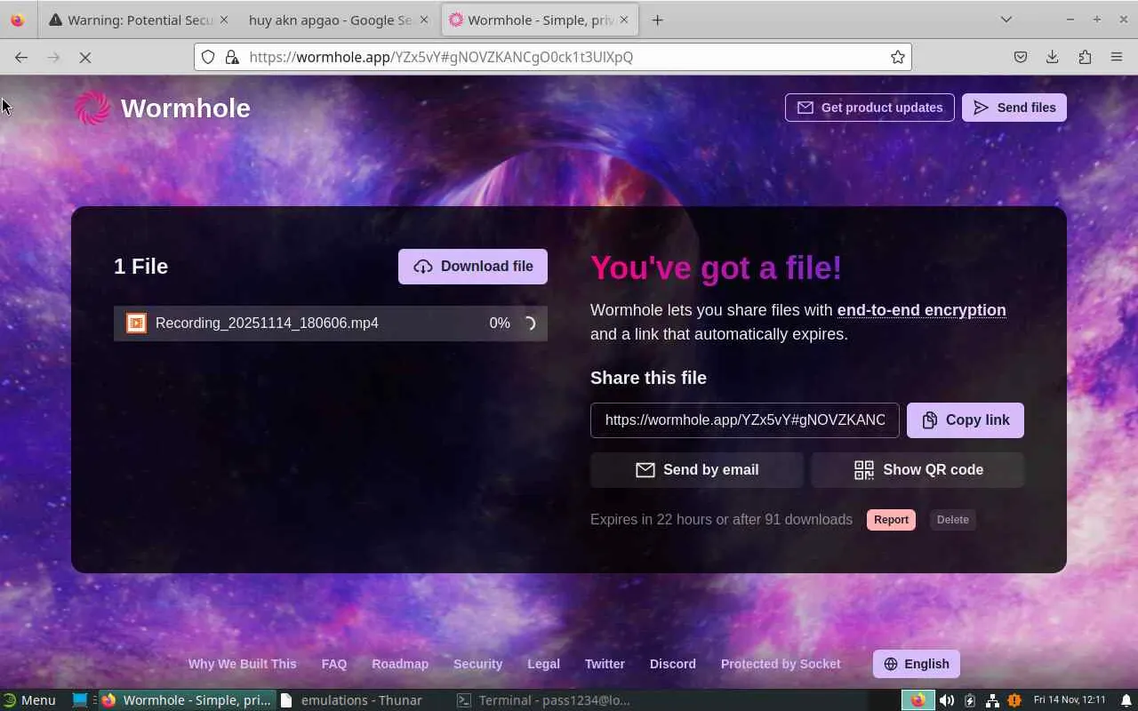The width and height of the screenshot is (1138, 711).
Task: Click the '1 File' count heading
Action: coord(140,267)
